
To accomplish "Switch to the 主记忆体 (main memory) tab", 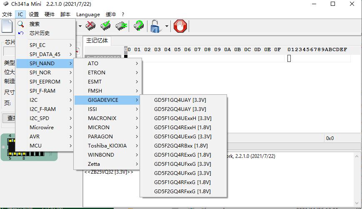I will 97,40.
